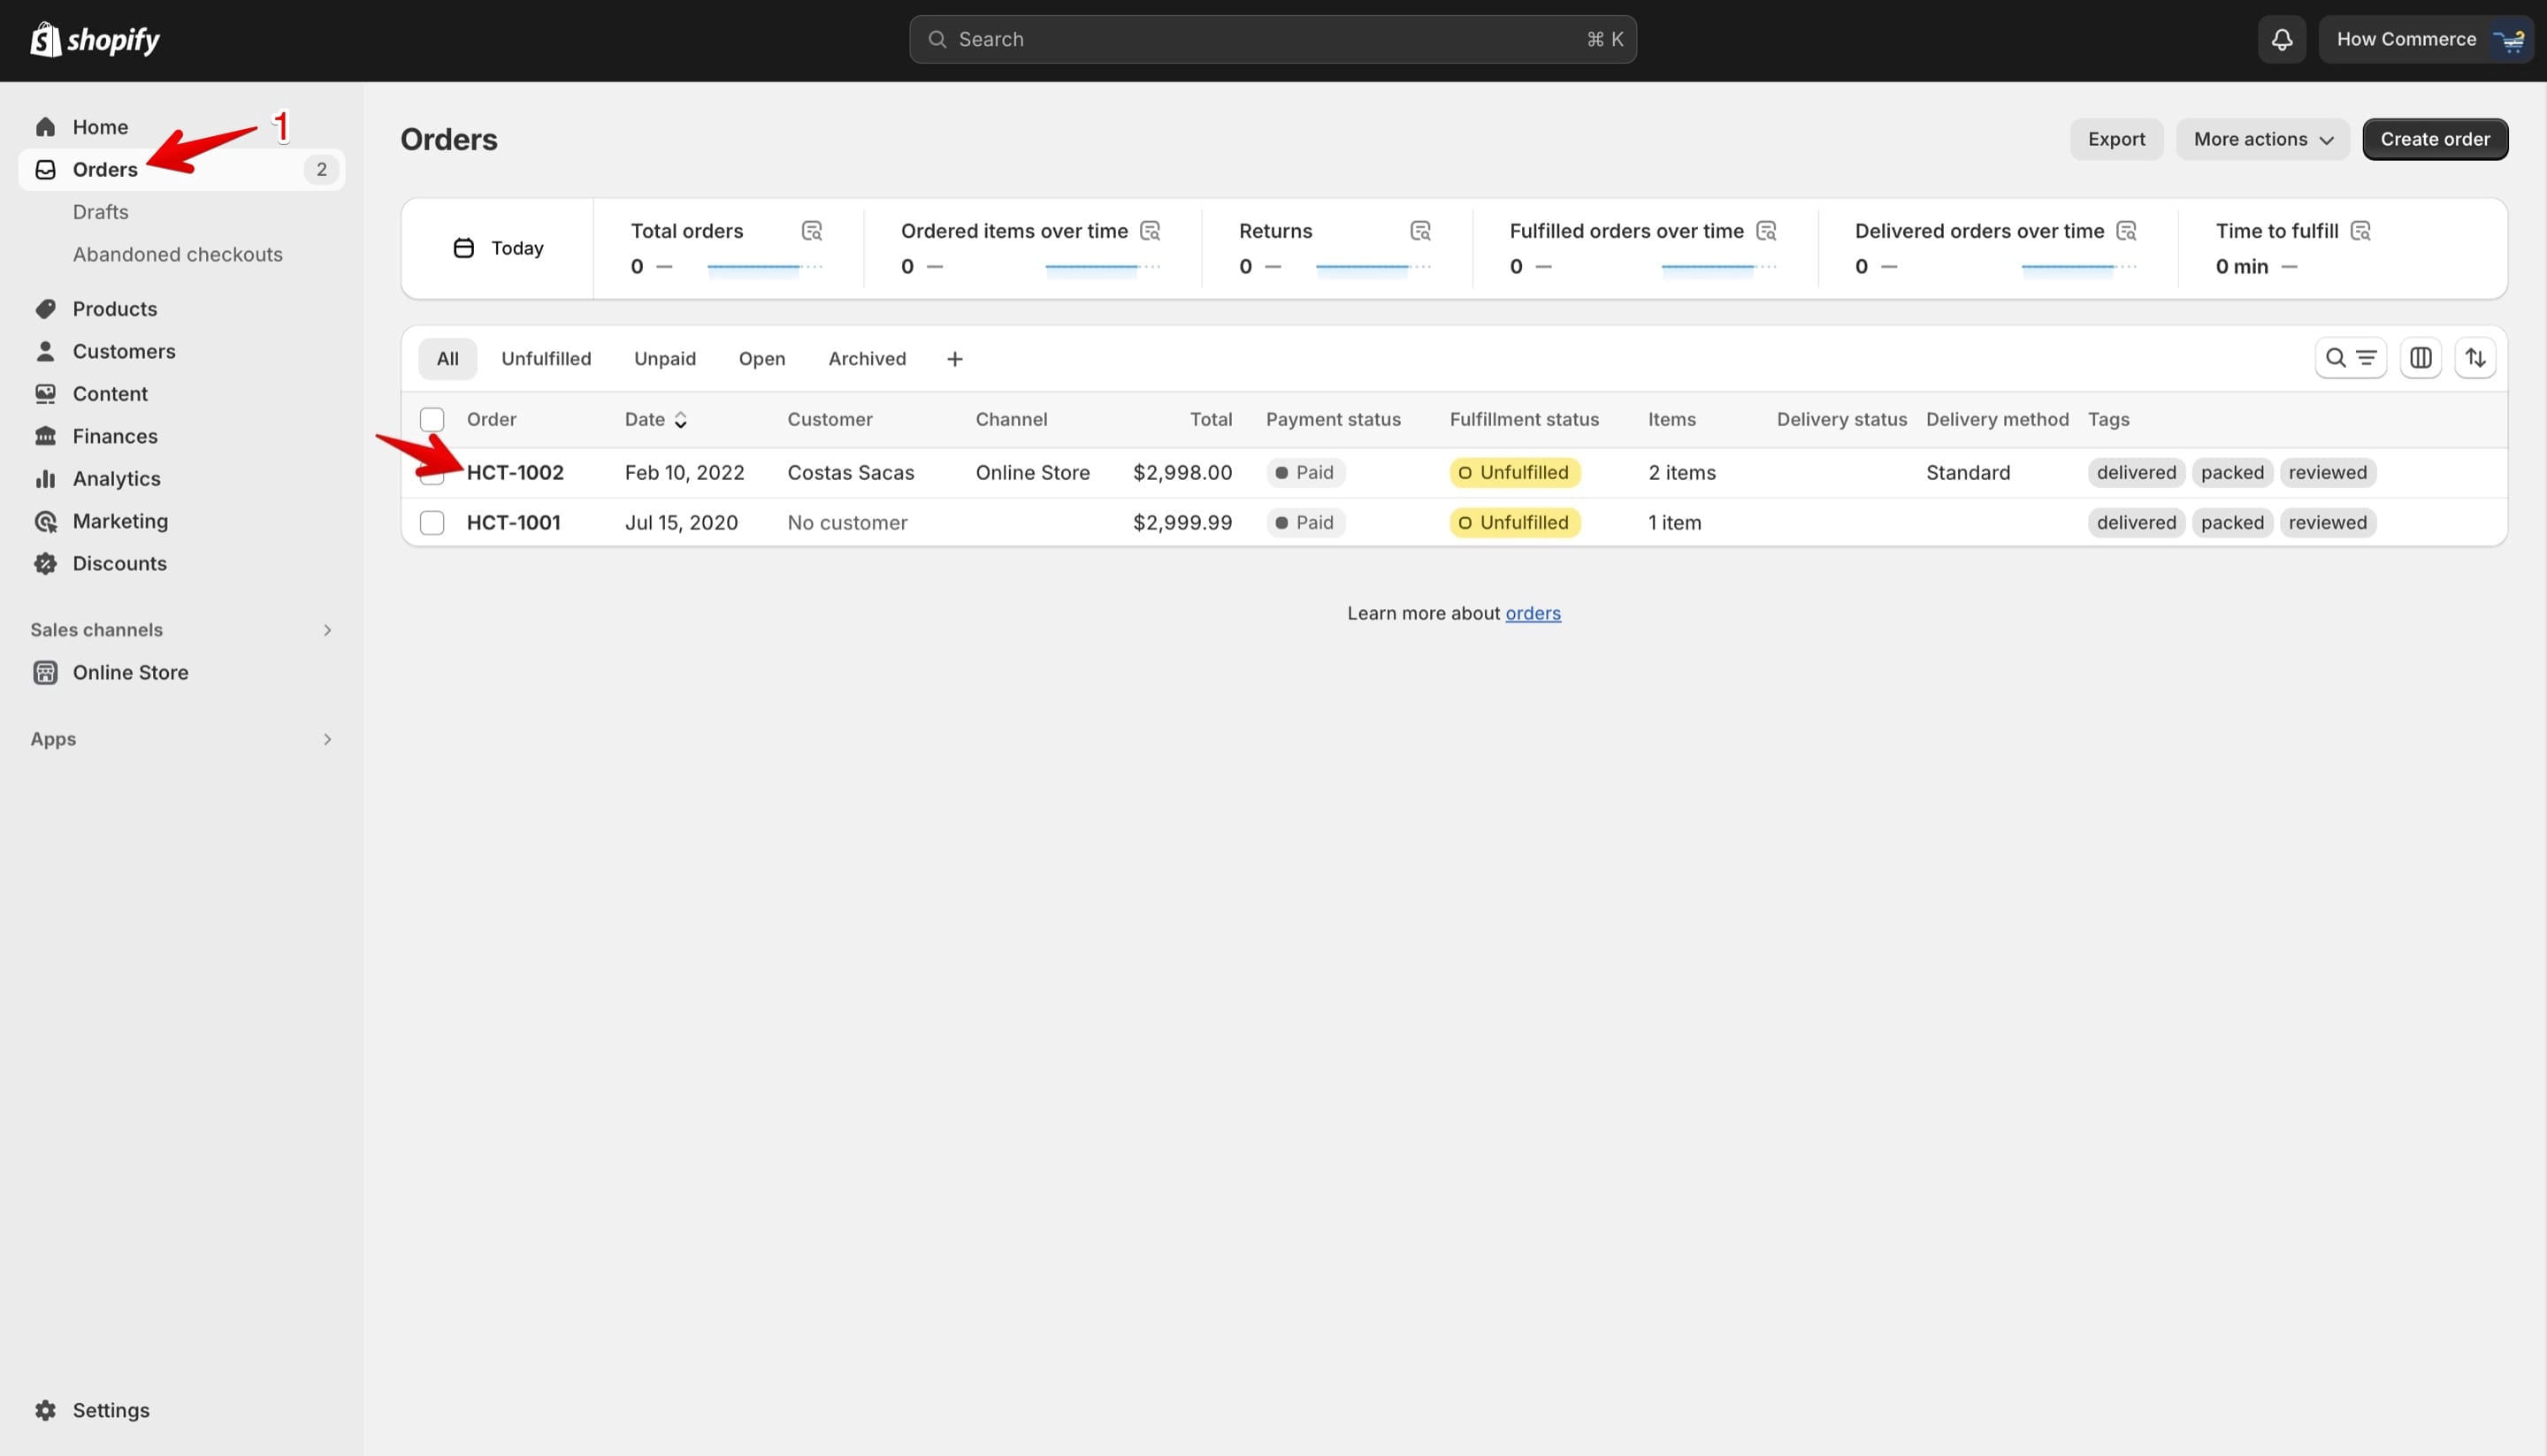The width and height of the screenshot is (2547, 1456).
Task: Sort orders by the Date column
Action: click(x=655, y=420)
